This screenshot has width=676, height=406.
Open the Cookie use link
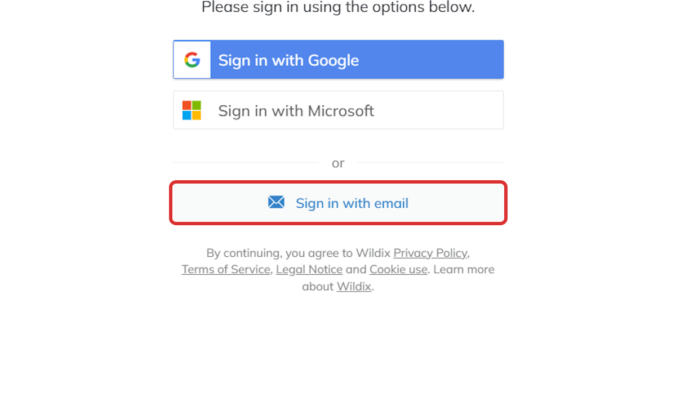398,269
